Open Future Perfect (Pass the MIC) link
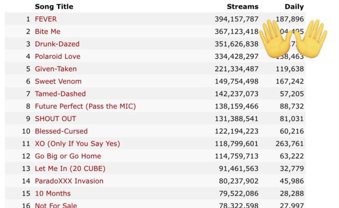Screen dimensions: 339x208 click(x=85, y=106)
